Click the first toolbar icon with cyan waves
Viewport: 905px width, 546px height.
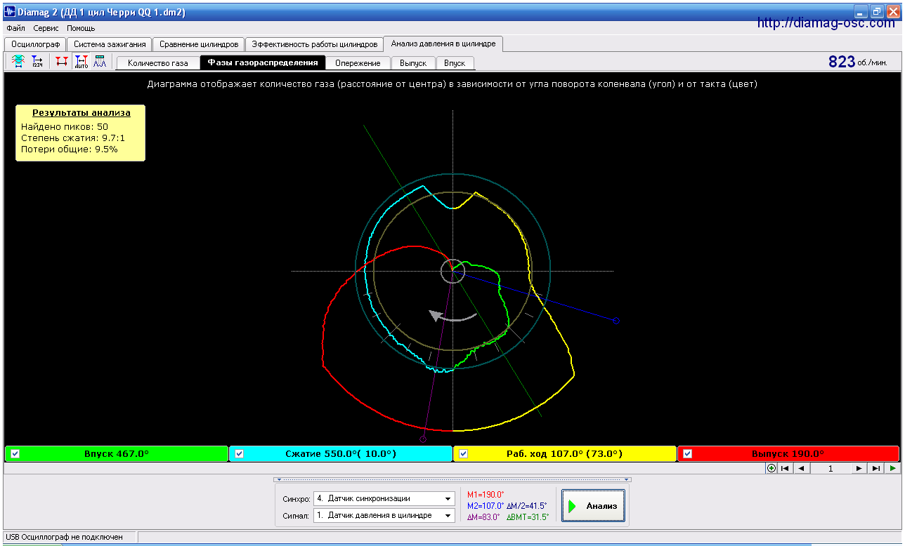click(x=18, y=62)
